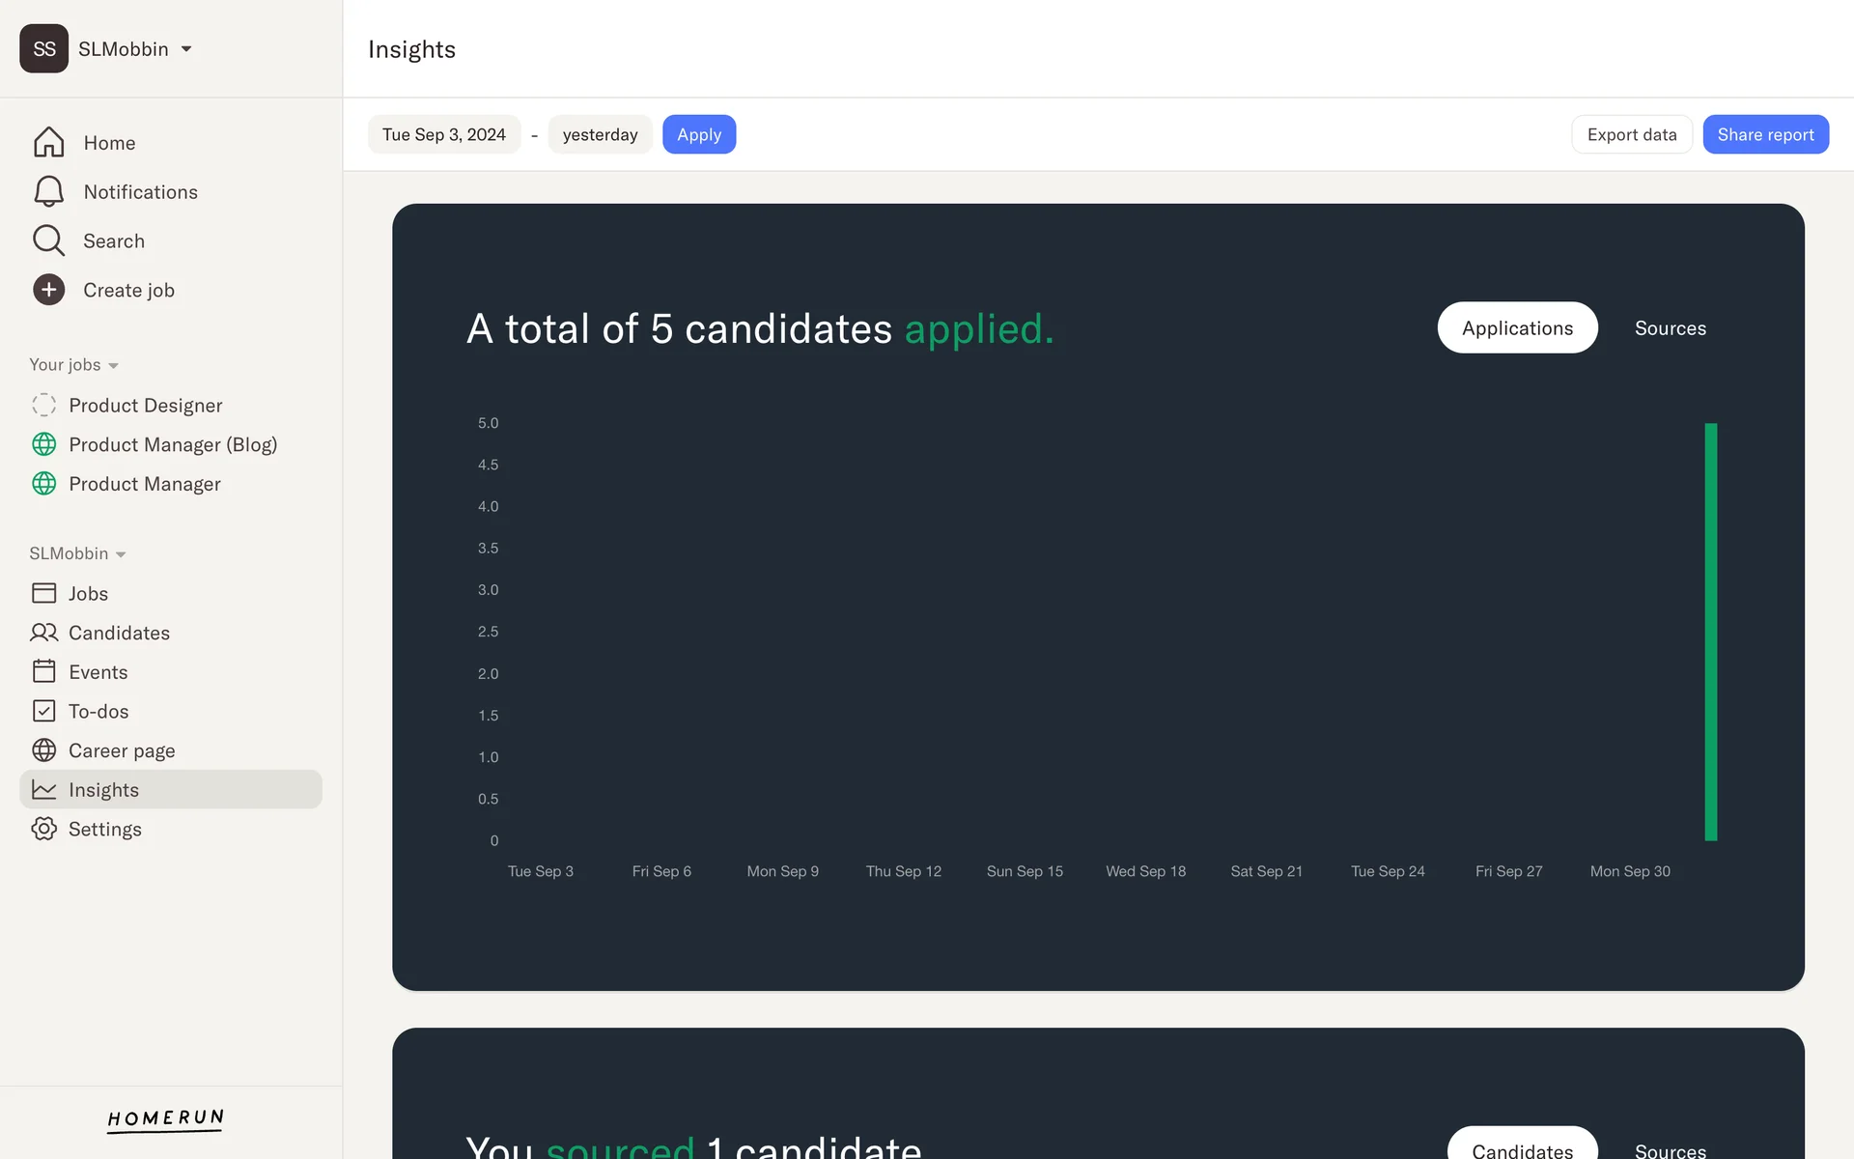Open the Jobs menu item
The width and height of the screenshot is (1854, 1159).
click(x=88, y=593)
